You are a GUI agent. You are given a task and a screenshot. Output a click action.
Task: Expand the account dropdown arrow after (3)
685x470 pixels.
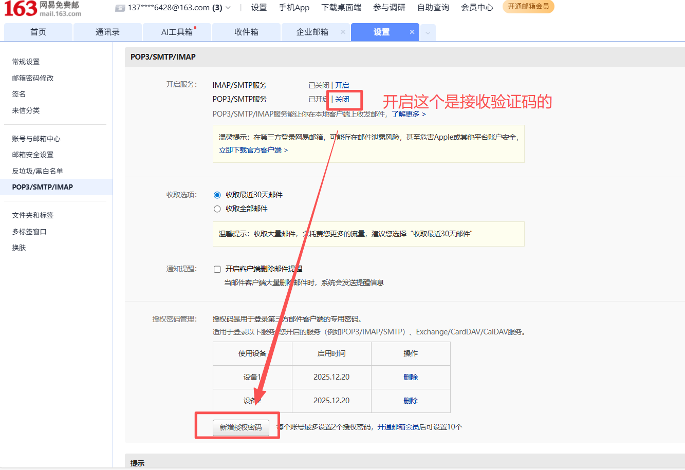[x=228, y=8]
